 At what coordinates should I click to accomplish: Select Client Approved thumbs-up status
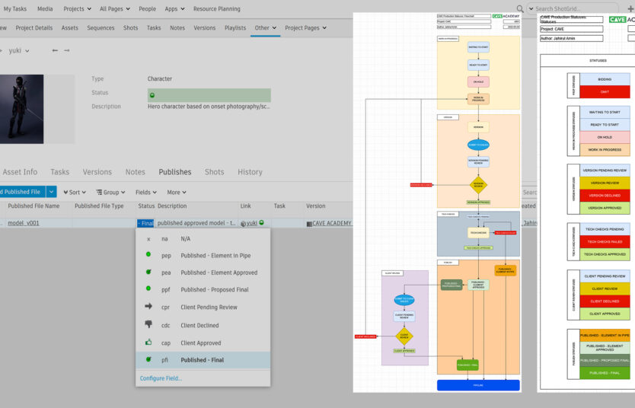click(202, 343)
